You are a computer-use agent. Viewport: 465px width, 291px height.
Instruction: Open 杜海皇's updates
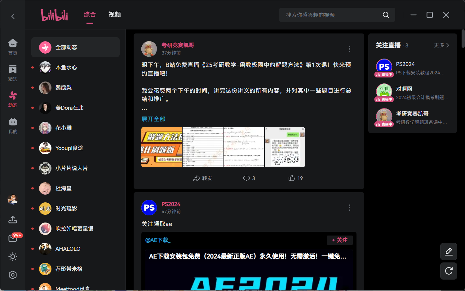coord(75,188)
